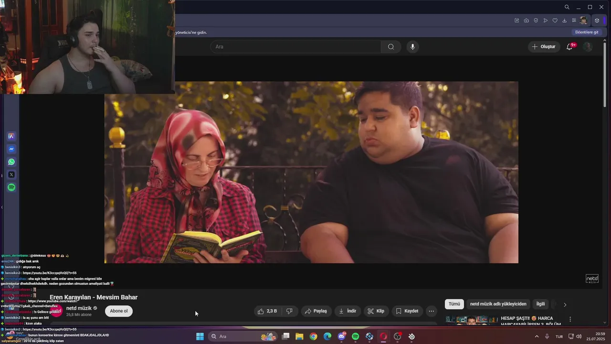Click the send (My Flow) arrow icon

[x=545, y=21]
